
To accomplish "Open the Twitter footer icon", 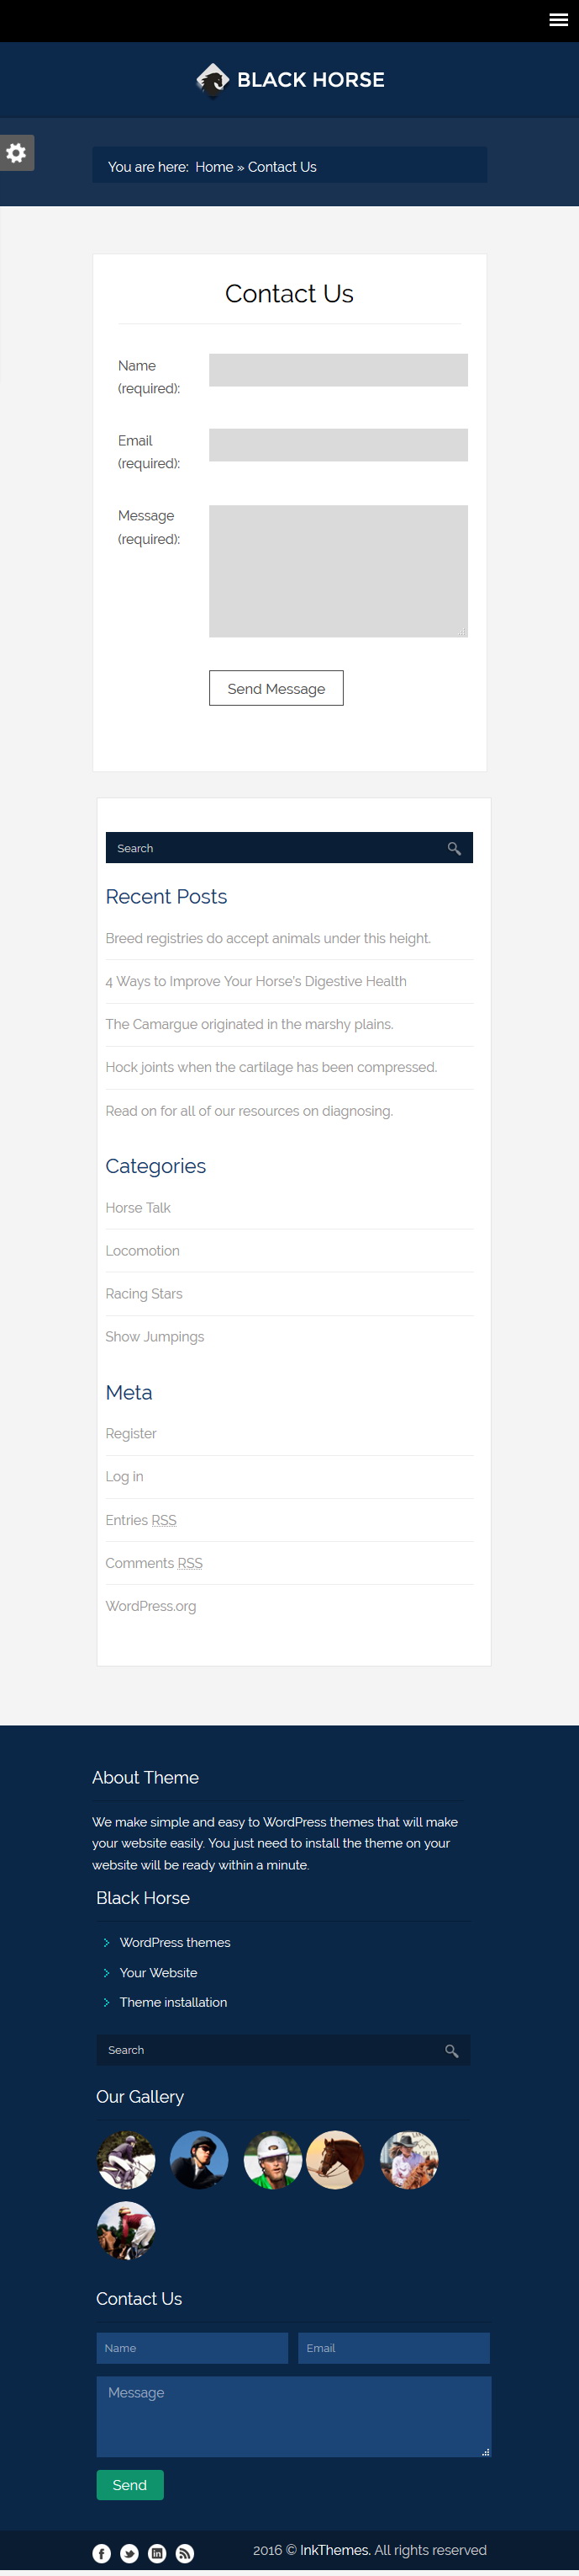I will pos(129,2553).
